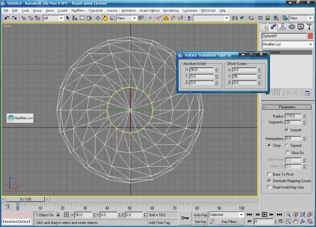Enable the Slice On checkbox
Screen dimensions: 316x227
(288, 153)
